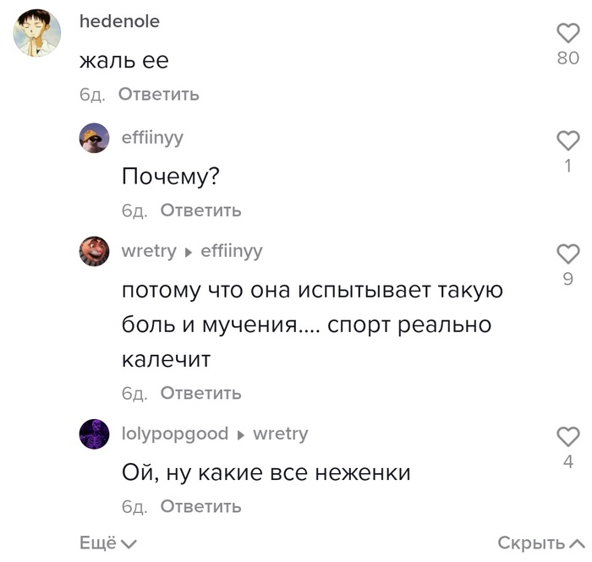Open hedenole's profile avatar
592x562 pixels.
[x=38, y=34]
